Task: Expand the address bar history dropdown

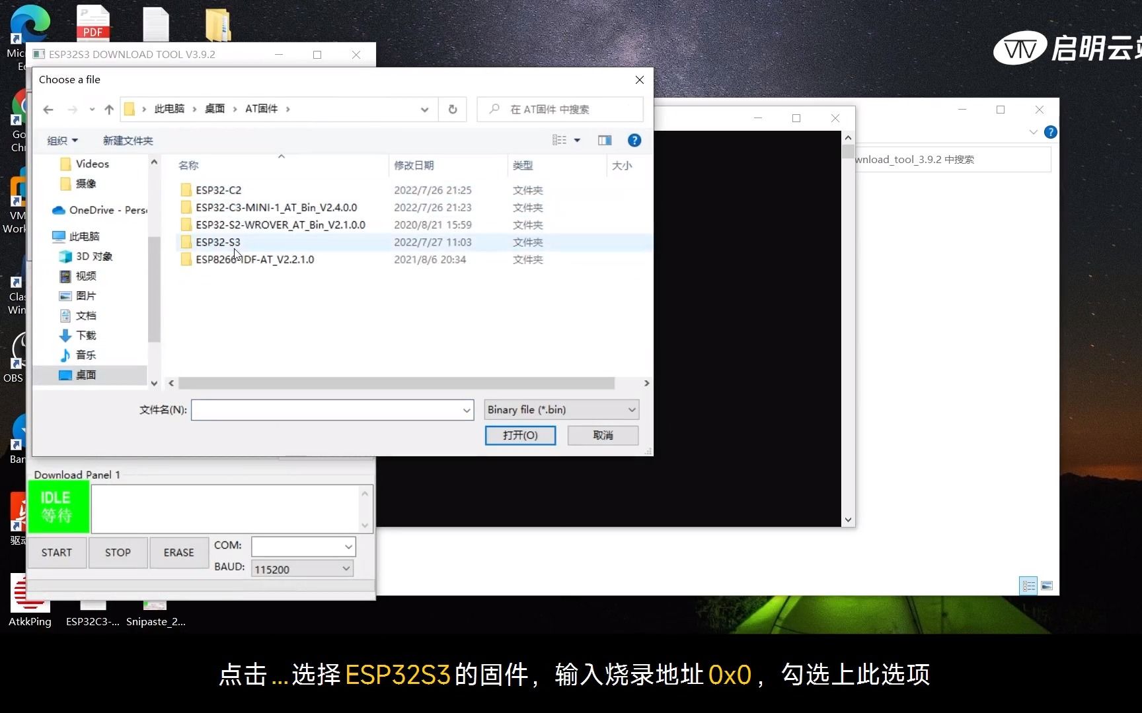Action: pos(424,109)
